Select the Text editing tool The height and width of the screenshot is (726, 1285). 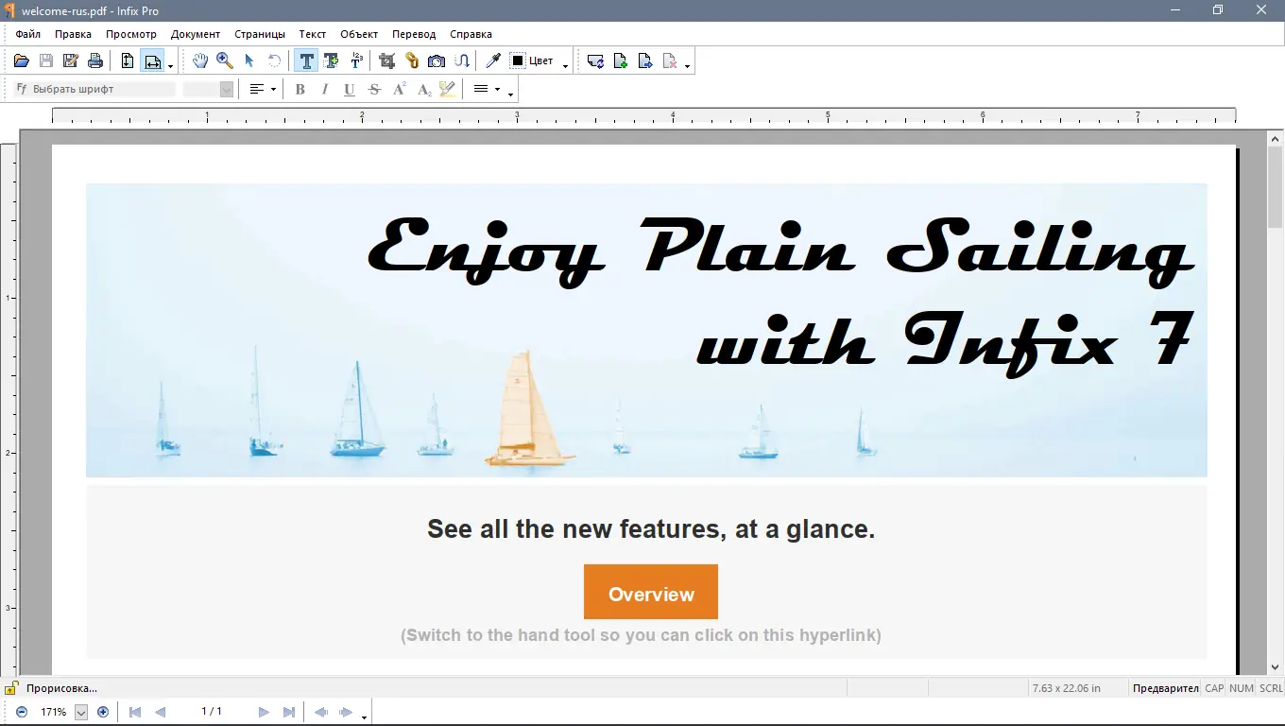pyautogui.click(x=306, y=60)
